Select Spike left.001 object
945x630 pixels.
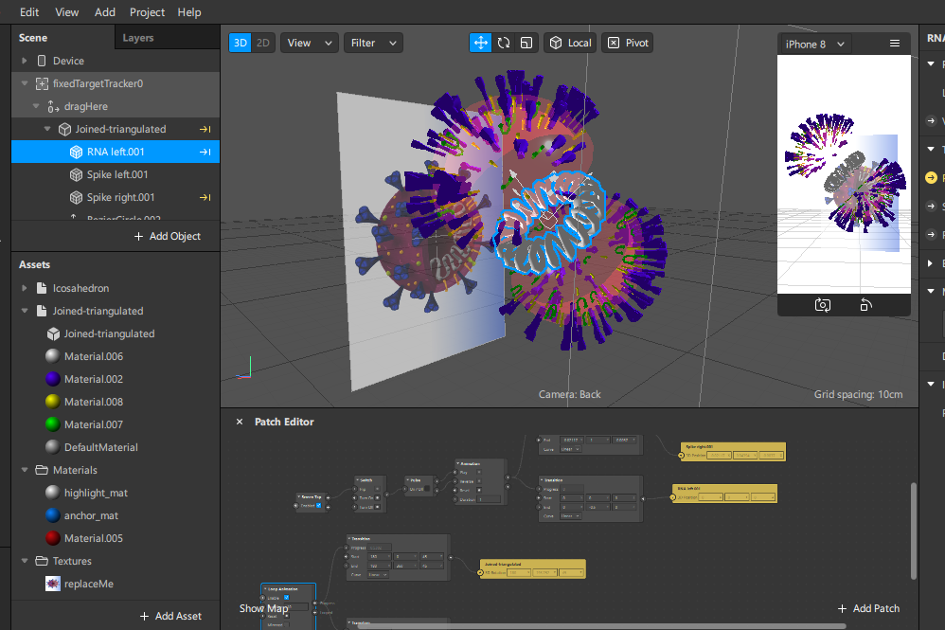116,174
